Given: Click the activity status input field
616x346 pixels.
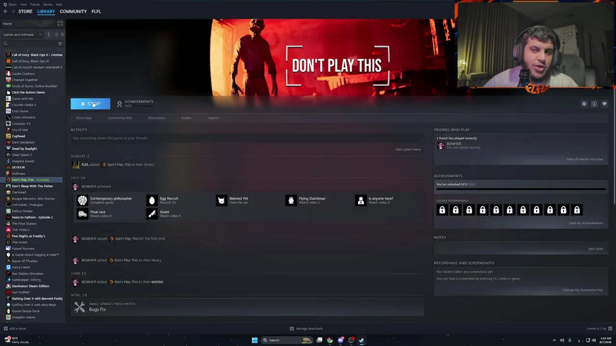Looking at the screenshot, I should click(x=247, y=138).
